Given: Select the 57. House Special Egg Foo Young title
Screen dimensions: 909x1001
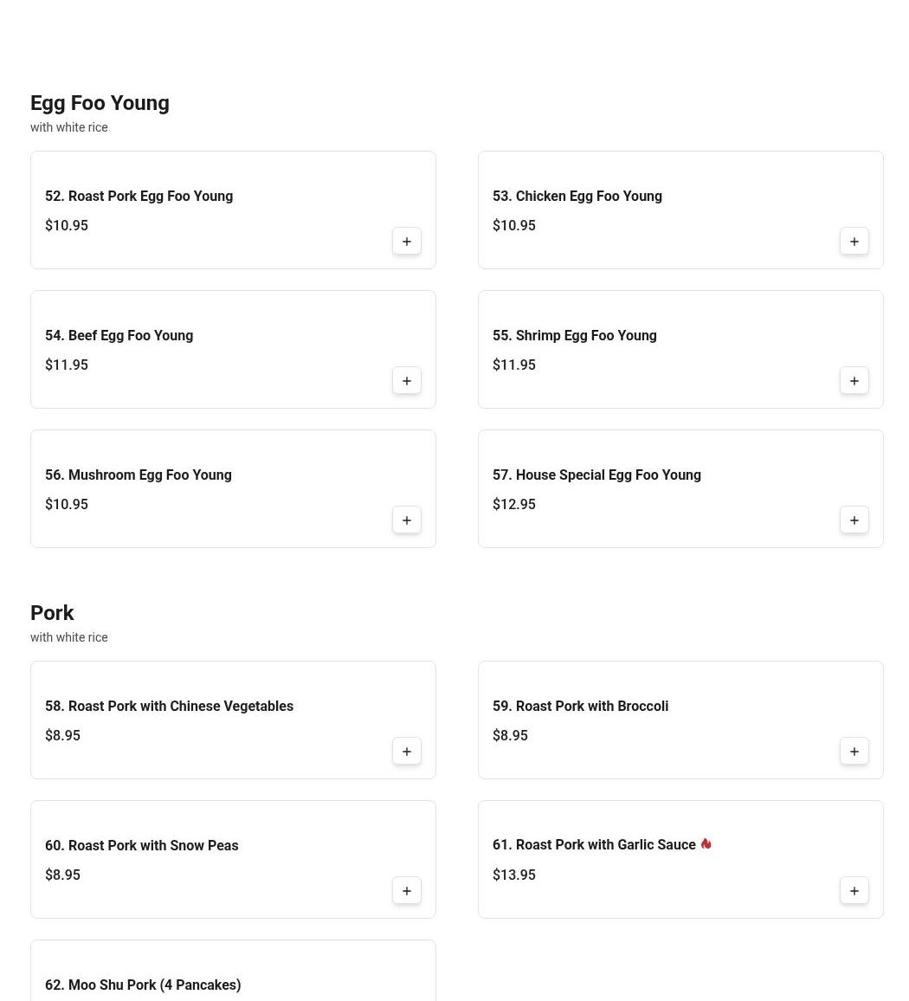Looking at the screenshot, I should [596, 475].
